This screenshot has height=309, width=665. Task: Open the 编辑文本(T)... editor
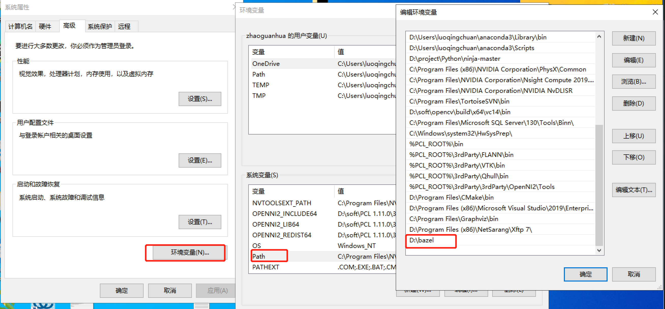tap(634, 190)
